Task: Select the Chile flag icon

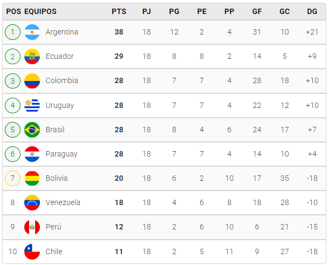Action: (x=32, y=252)
